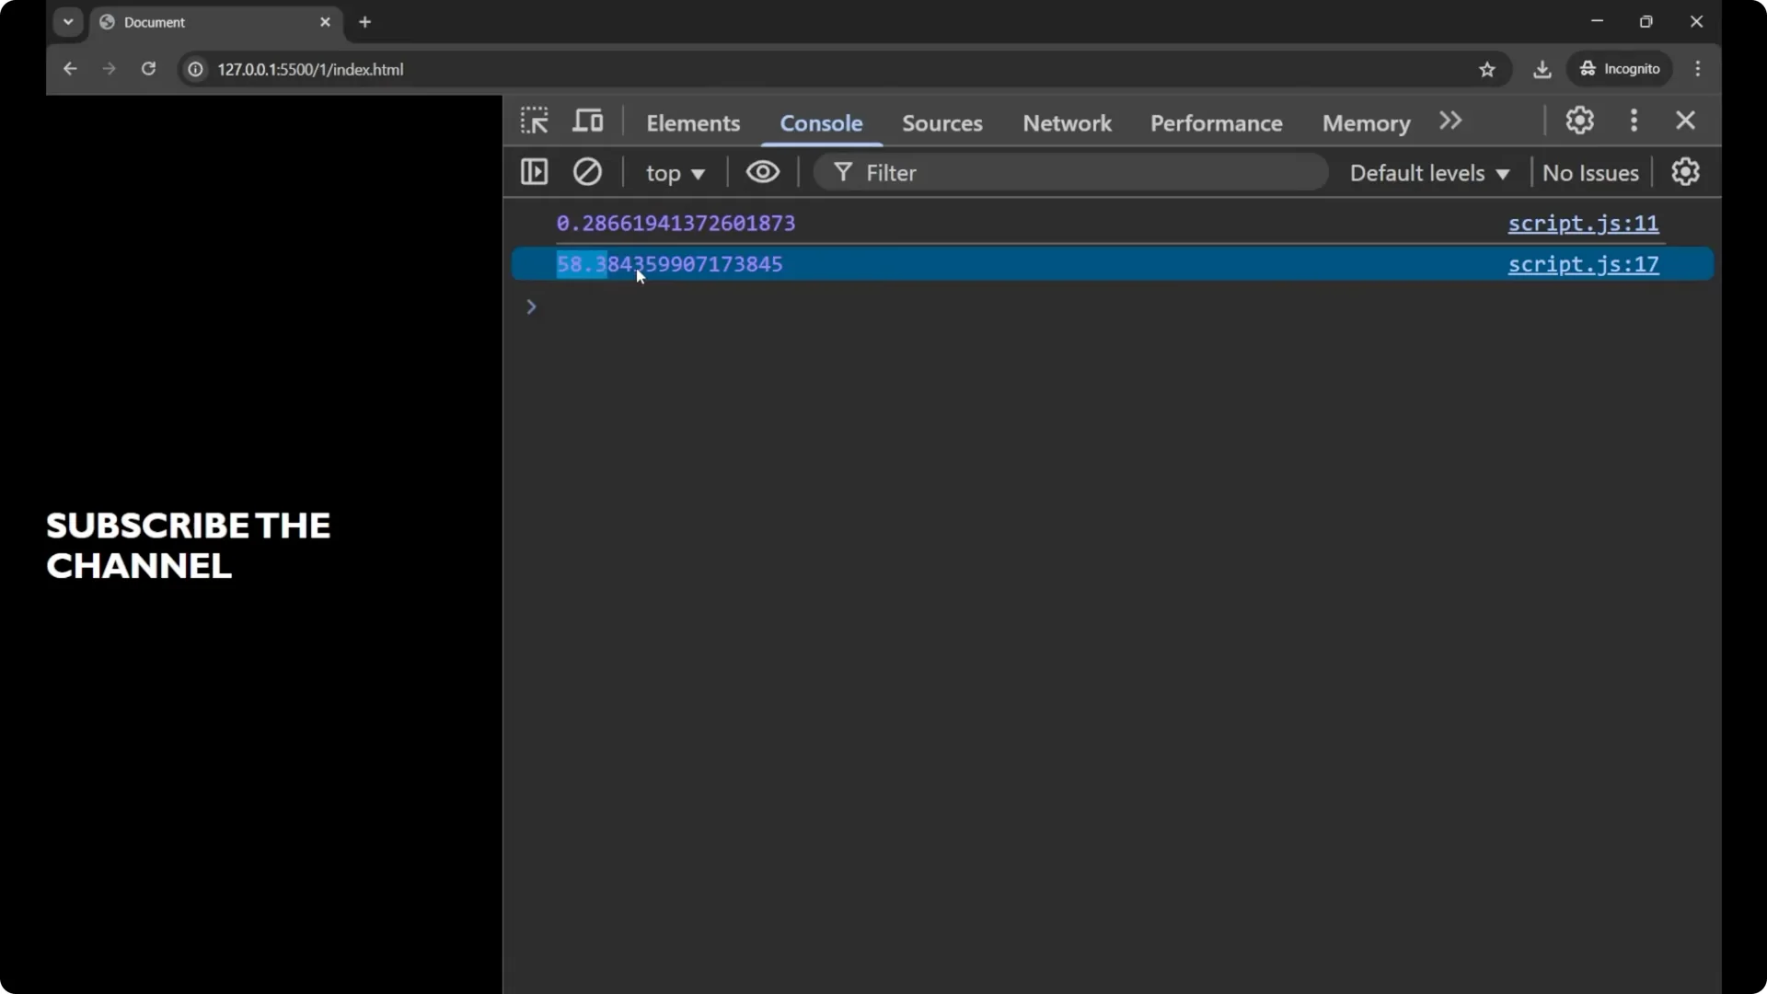This screenshot has width=1767, height=994.
Task: Expand more DevTools tabs chevron
Action: 1450,121
